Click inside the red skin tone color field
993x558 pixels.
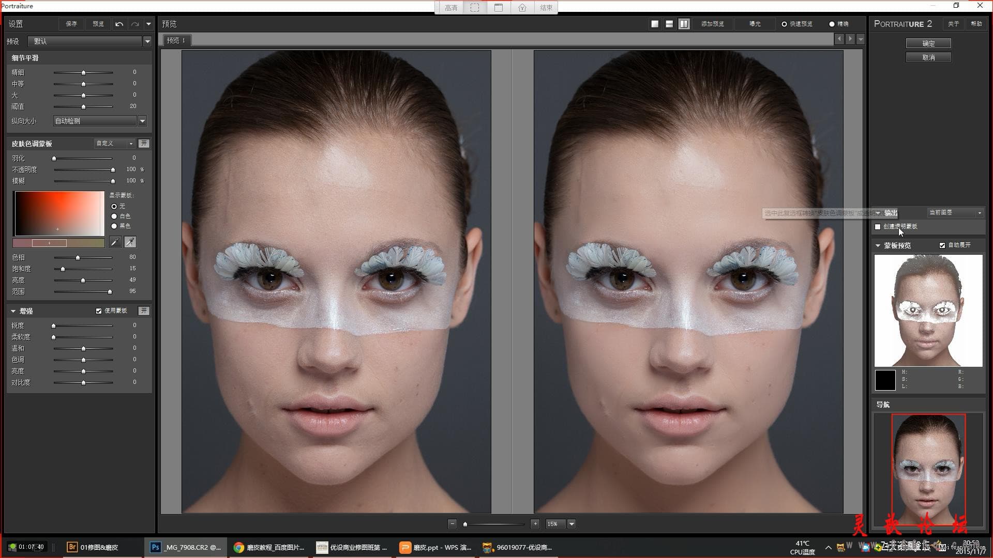[x=59, y=213]
